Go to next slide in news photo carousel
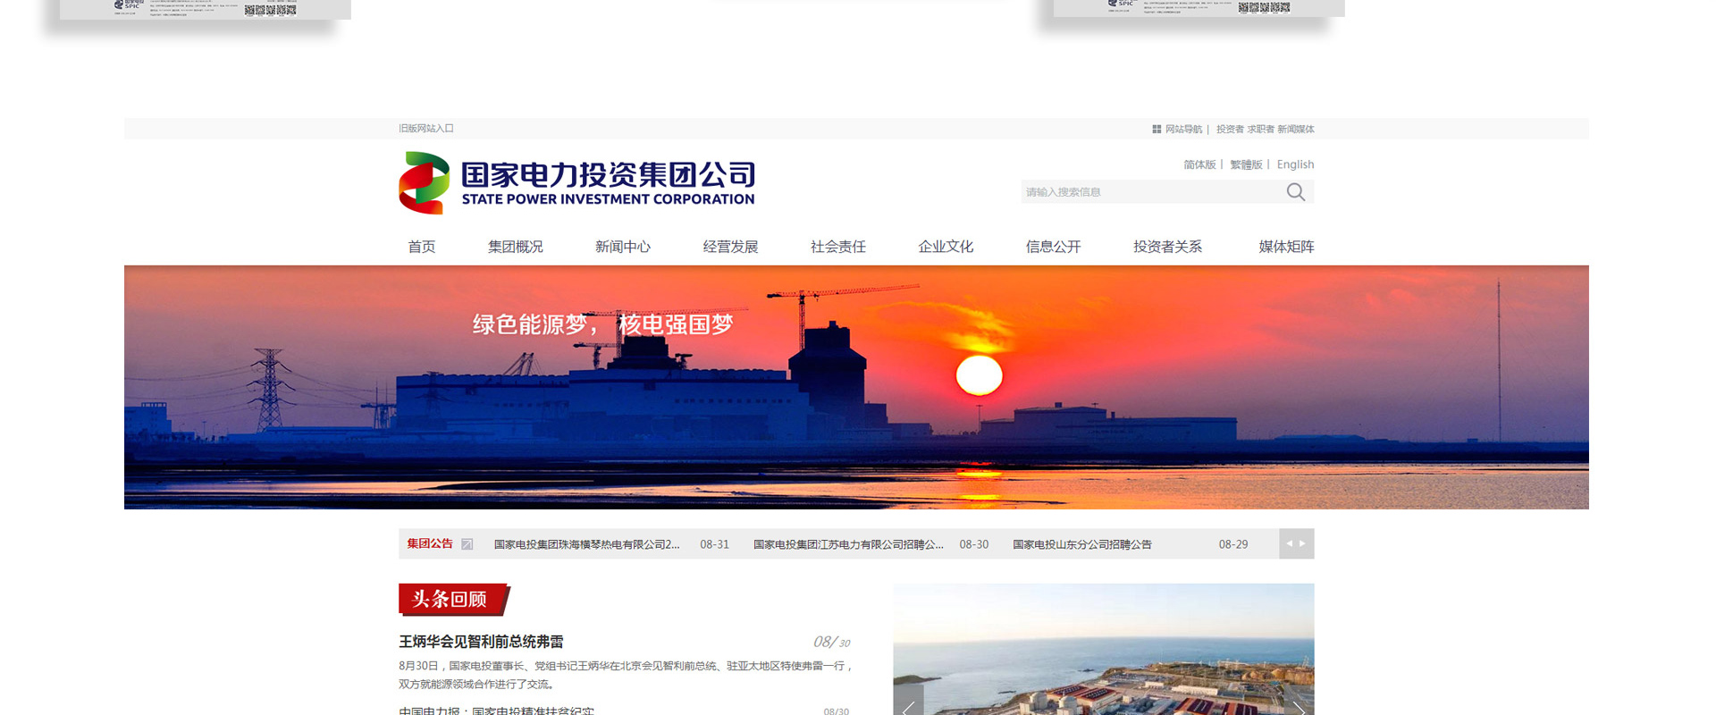This screenshot has height=715, width=1716. pyautogui.click(x=1300, y=705)
